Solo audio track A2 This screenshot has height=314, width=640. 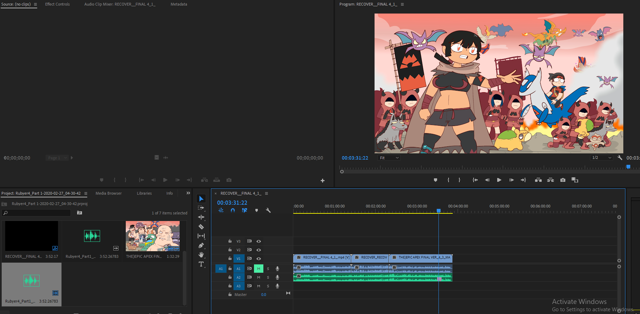pyautogui.click(x=268, y=277)
